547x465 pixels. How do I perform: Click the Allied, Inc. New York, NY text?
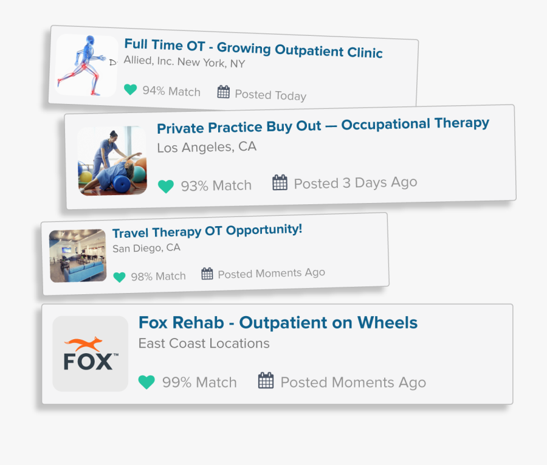point(185,62)
